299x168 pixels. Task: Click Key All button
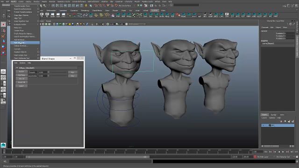tap(21, 79)
